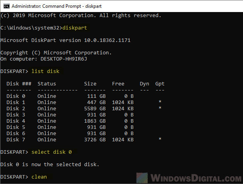
Task: Click the 'Disk ###' column header
Action: click(19, 84)
